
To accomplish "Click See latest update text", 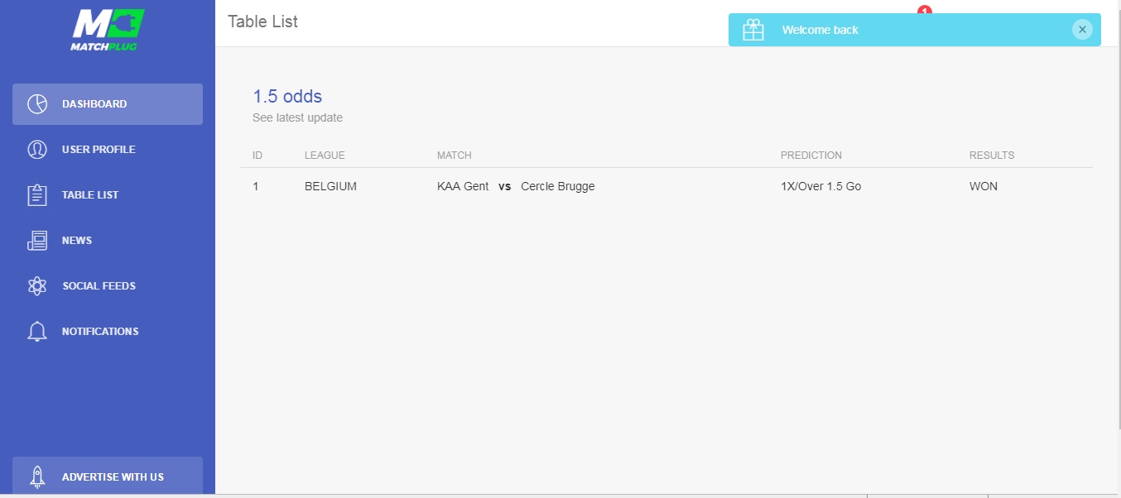I will pyautogui.click(x=297, y=117).
